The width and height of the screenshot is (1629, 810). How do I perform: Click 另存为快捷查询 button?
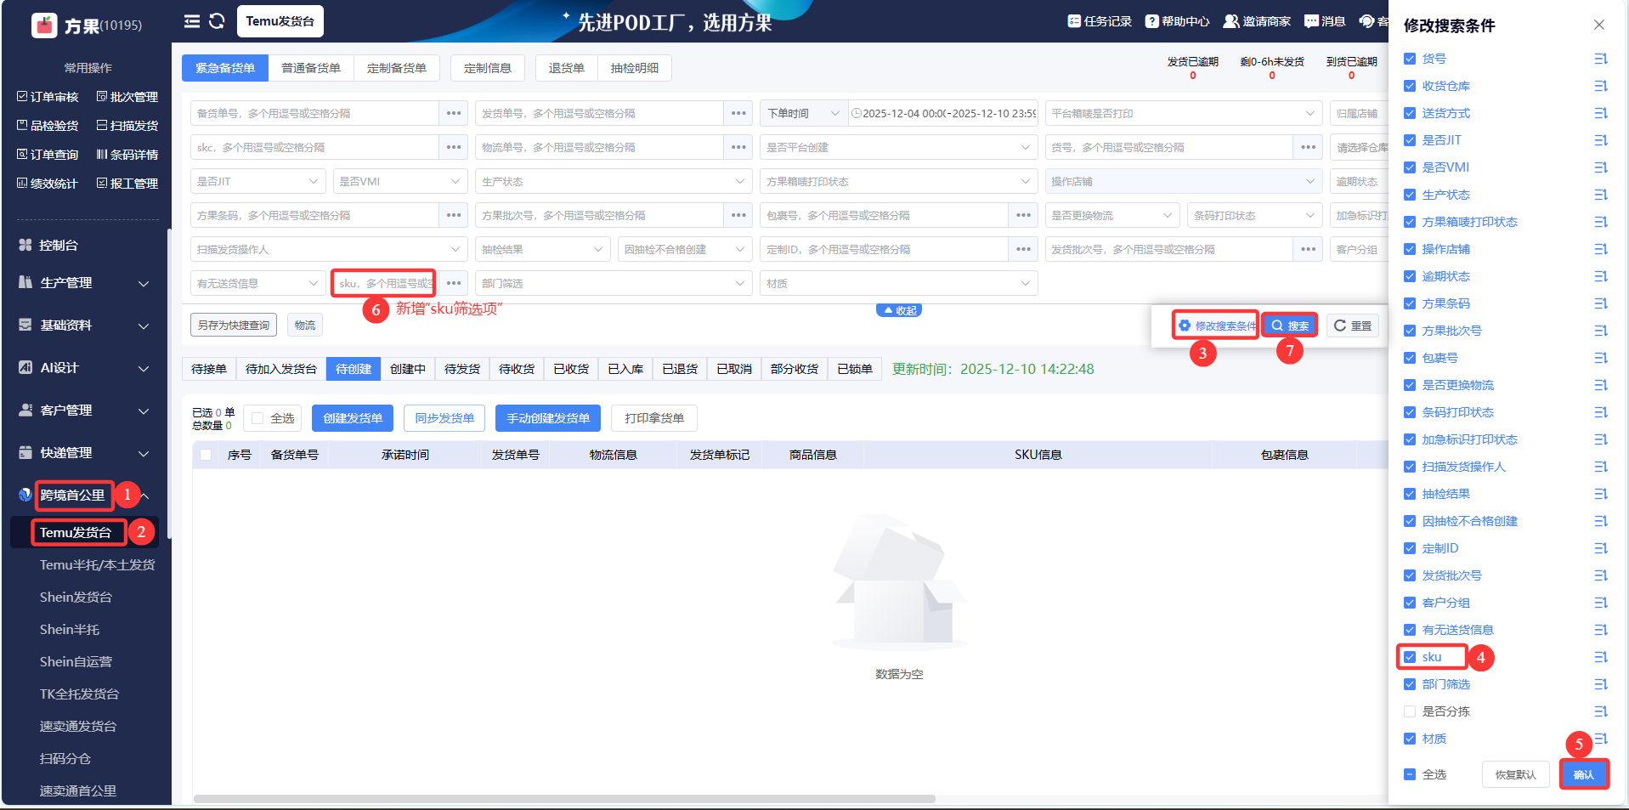point(234,325)
